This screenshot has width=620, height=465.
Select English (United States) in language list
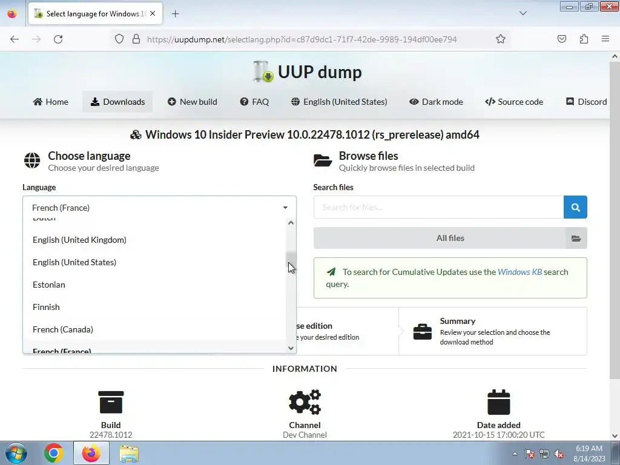pyautogui.click(x=154, y=262)
